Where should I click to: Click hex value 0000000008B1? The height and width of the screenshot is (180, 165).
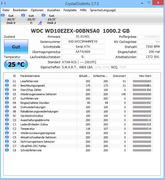[142, 86]
